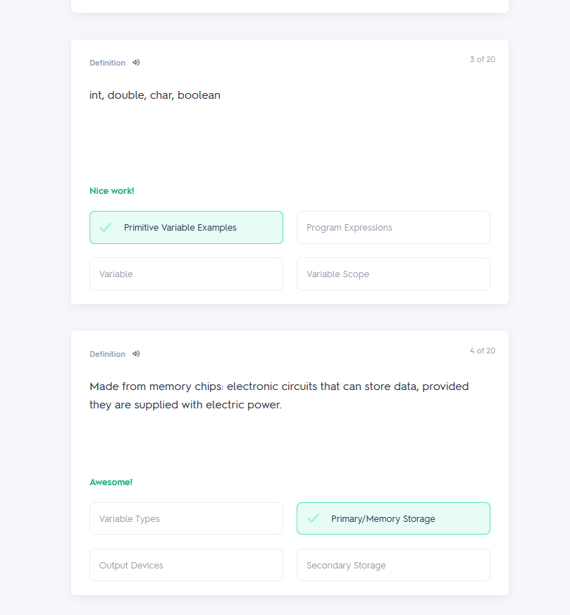Image resolution: width=570 pixels, height=615 pixels.
Task: Click the int, double, char, boolean text
Action: [155, 95]
